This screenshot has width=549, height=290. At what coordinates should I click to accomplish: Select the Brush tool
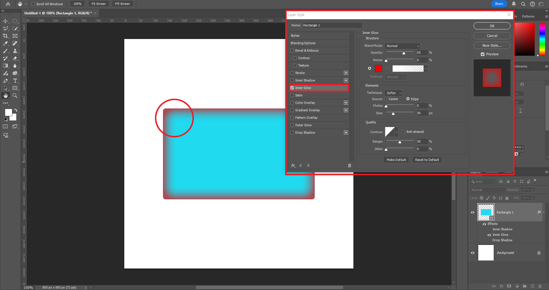coord(5,51)
